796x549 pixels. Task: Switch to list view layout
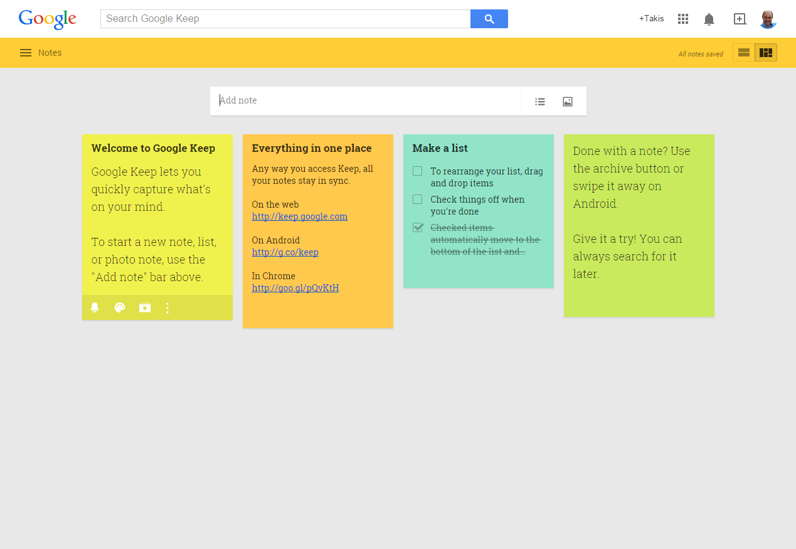(x=744, y=53)
